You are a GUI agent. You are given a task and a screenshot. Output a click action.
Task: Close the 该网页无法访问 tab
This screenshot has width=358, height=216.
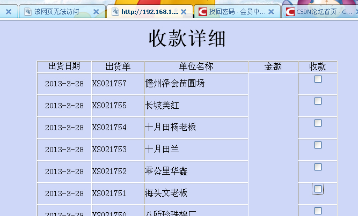[97, 12]
